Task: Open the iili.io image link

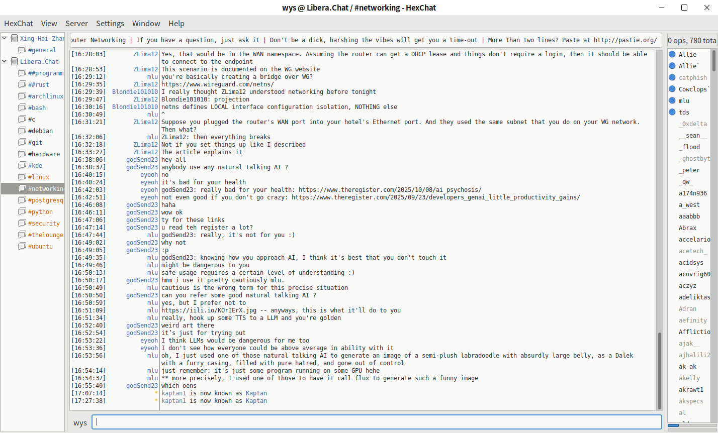Action: tap(209, 310)
